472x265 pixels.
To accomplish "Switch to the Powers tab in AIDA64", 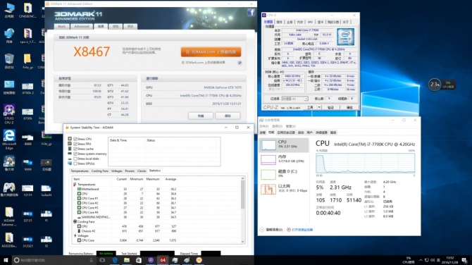I will pos(130,171).
